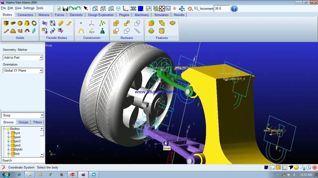
Task: Open the flexible body creation icon
Action: [45, 23]
